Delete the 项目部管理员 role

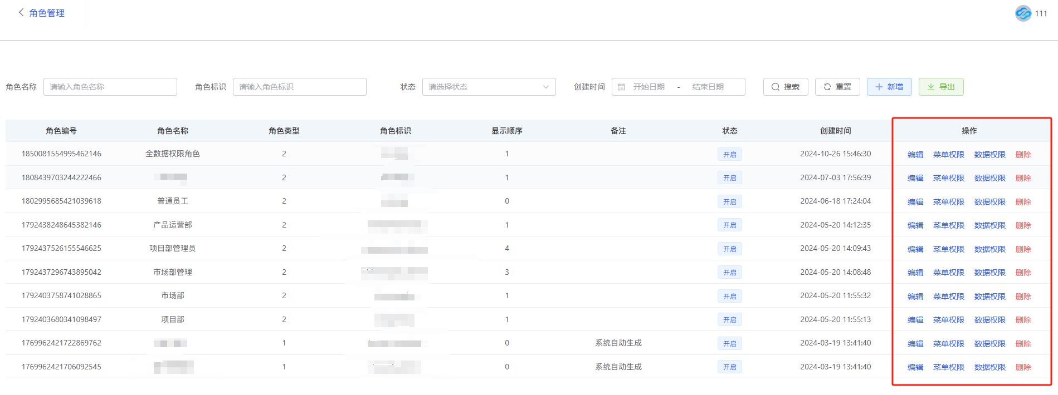click(x=1023, y=249)
